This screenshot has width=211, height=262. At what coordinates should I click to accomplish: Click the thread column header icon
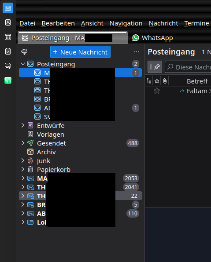[149, 81]
